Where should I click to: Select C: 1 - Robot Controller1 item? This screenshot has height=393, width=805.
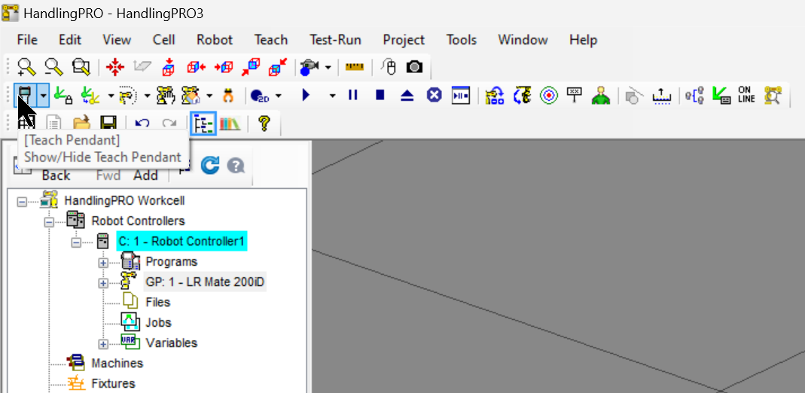click(x=181, y=241)
